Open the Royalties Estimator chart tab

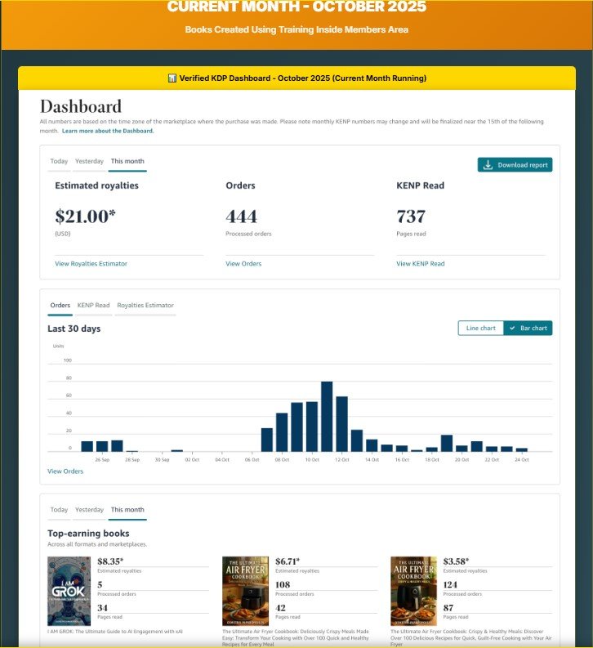point(145,305)
